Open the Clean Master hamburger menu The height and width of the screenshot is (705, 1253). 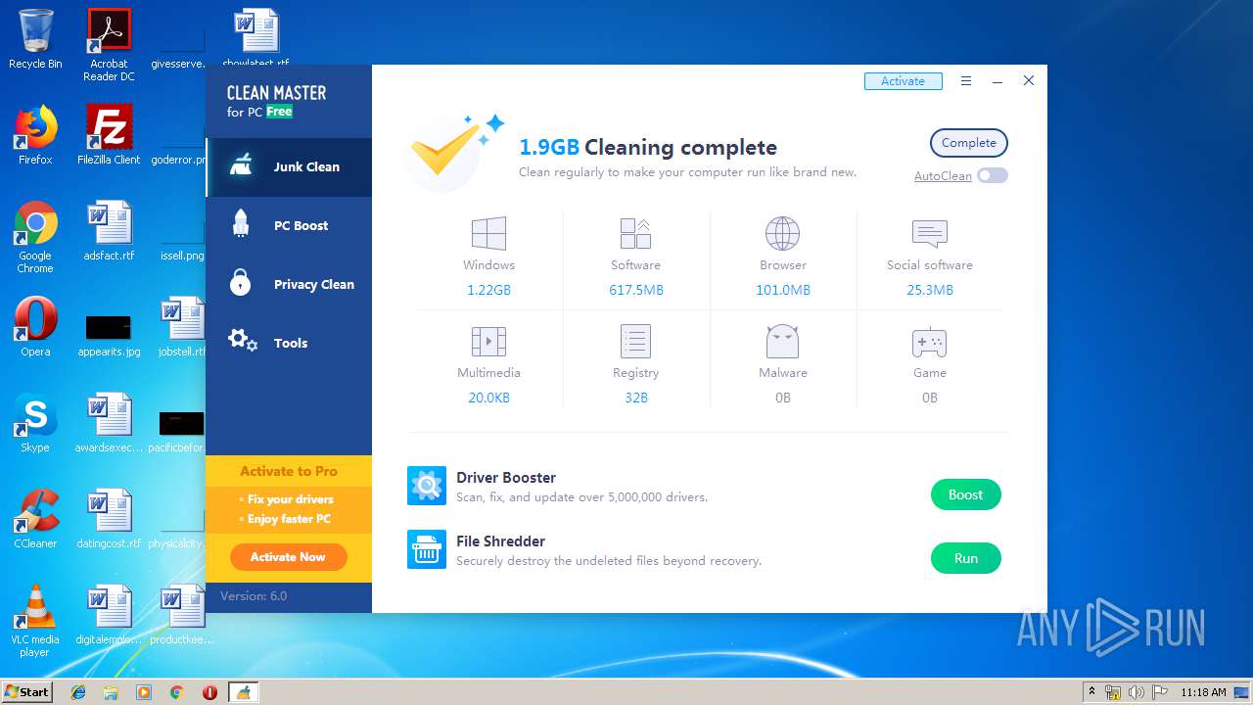click(966, 81)
